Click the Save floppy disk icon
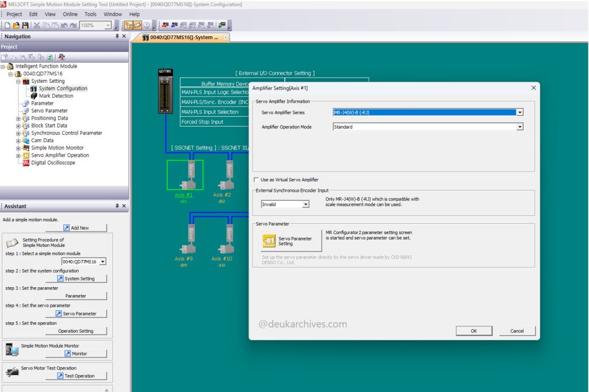589x392 pixels. click(x=25, y=25)
